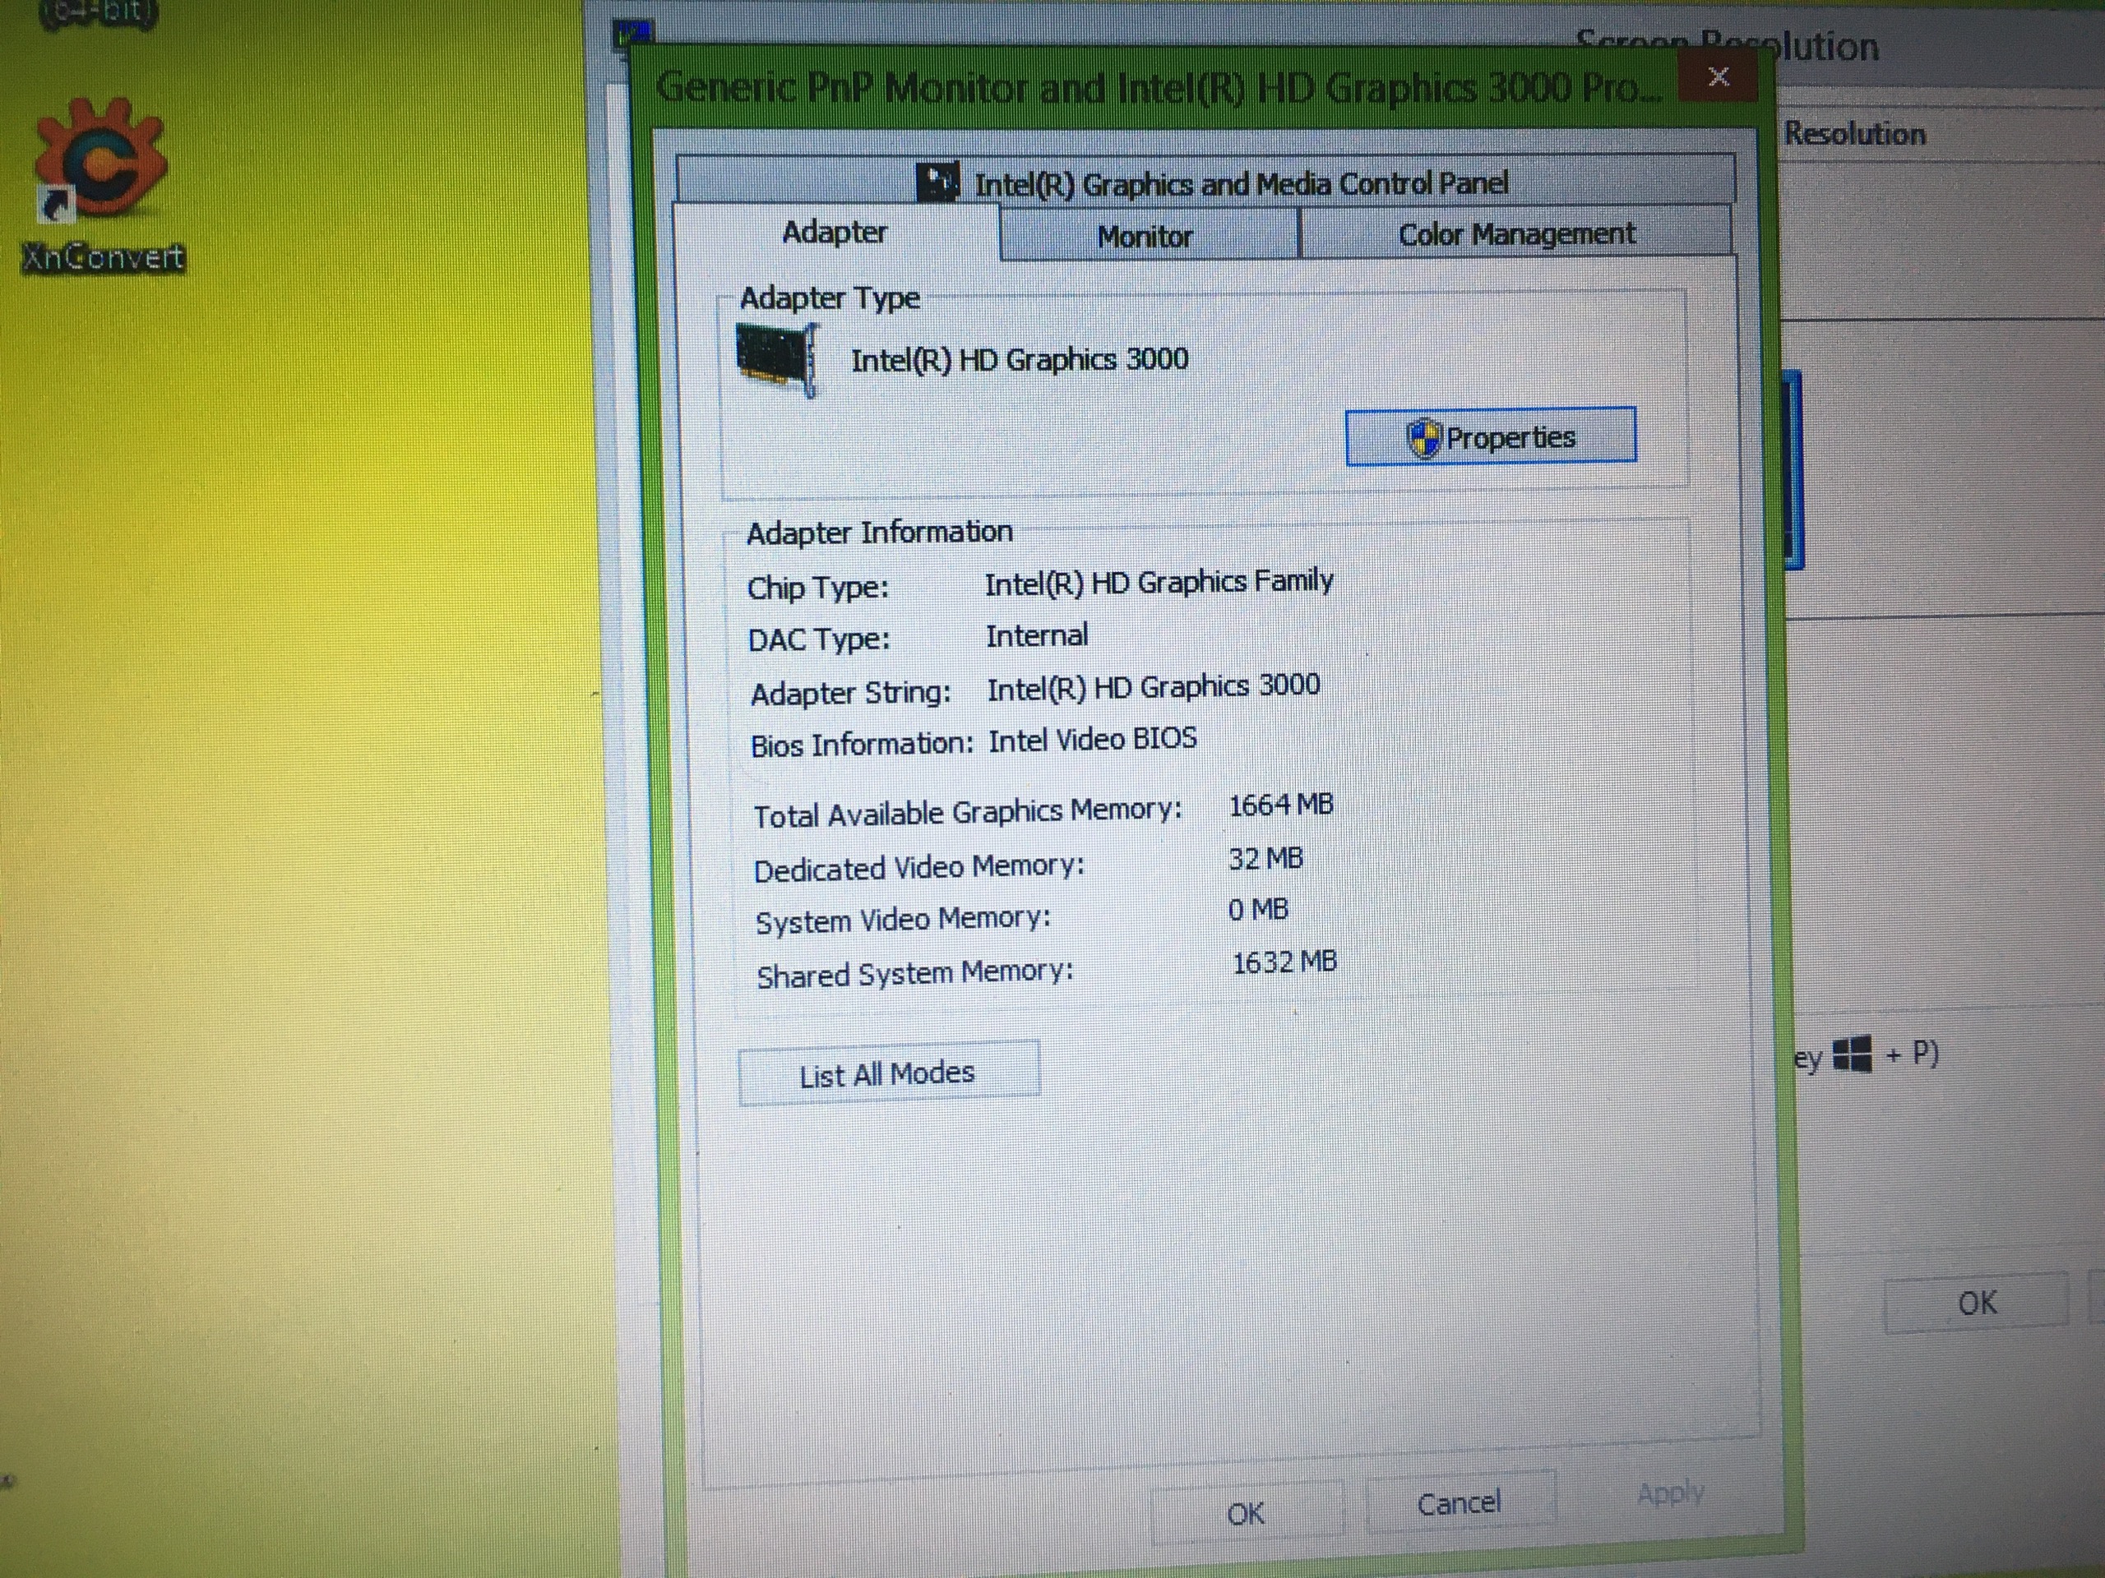The width and height of the screenshot is (2105, 1578).
Task: Click the Windows logo key icon
Action: pyautogui.click(x=1852, y=1054)
